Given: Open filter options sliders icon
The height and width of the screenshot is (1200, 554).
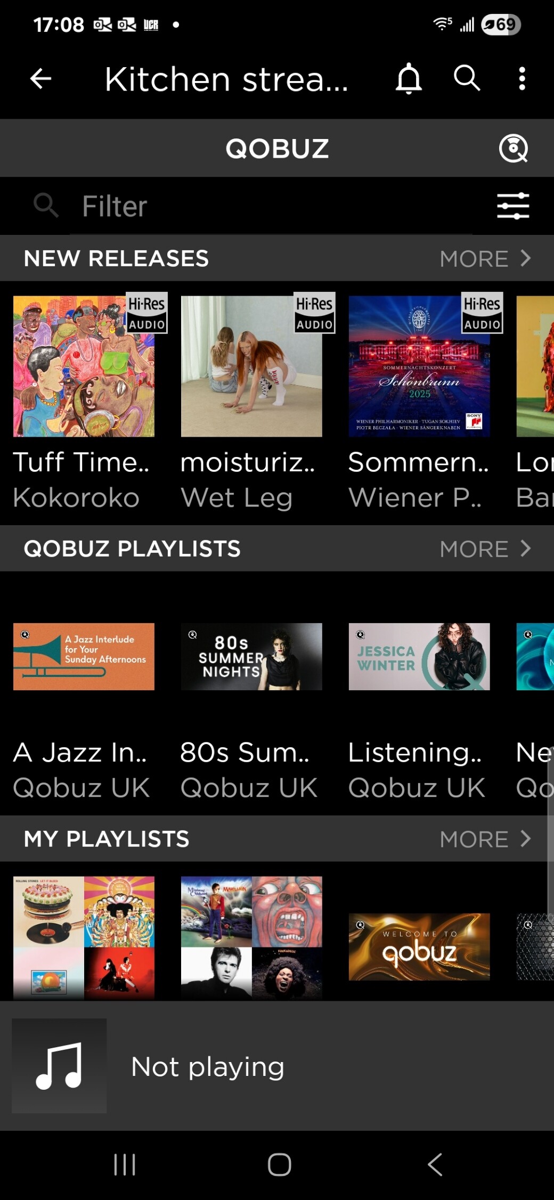Looking at the screenshot, I should click(x=513, y=206).
